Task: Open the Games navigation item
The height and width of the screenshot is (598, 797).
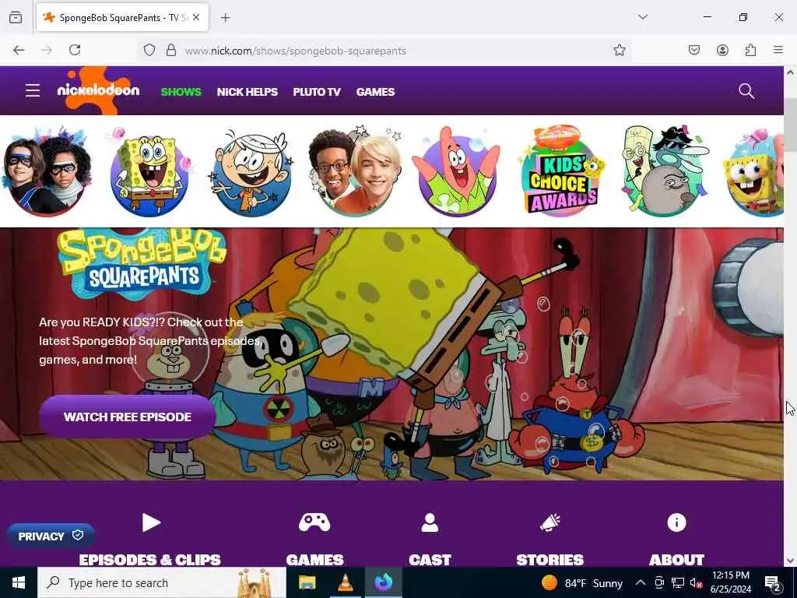Action: click(375, 92)
